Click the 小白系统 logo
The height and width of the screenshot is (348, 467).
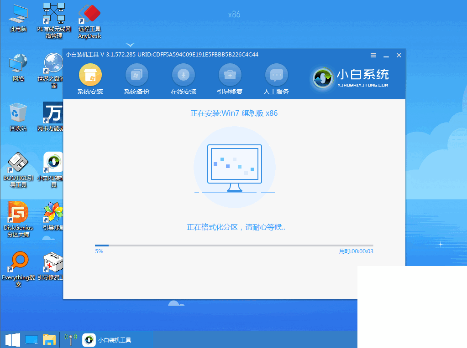pos(351,78)
